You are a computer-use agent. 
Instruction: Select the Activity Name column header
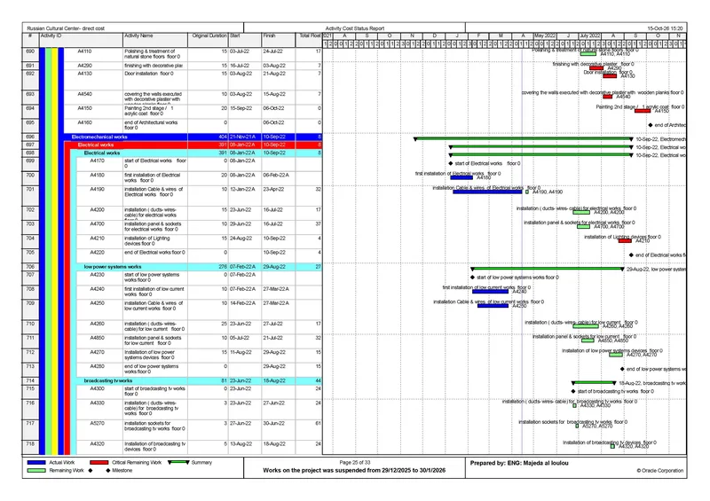(155, 39)
